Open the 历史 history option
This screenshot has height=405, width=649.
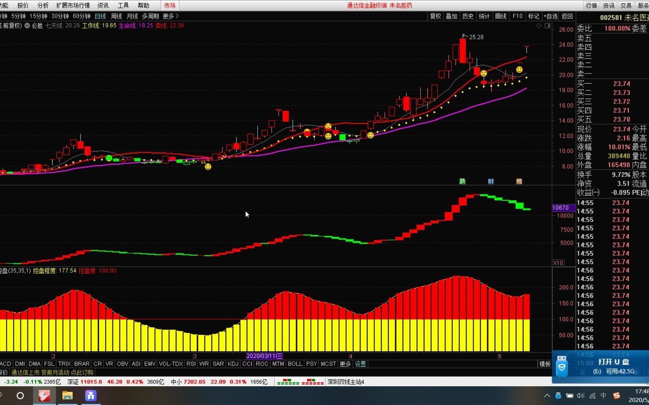[468, 16]
